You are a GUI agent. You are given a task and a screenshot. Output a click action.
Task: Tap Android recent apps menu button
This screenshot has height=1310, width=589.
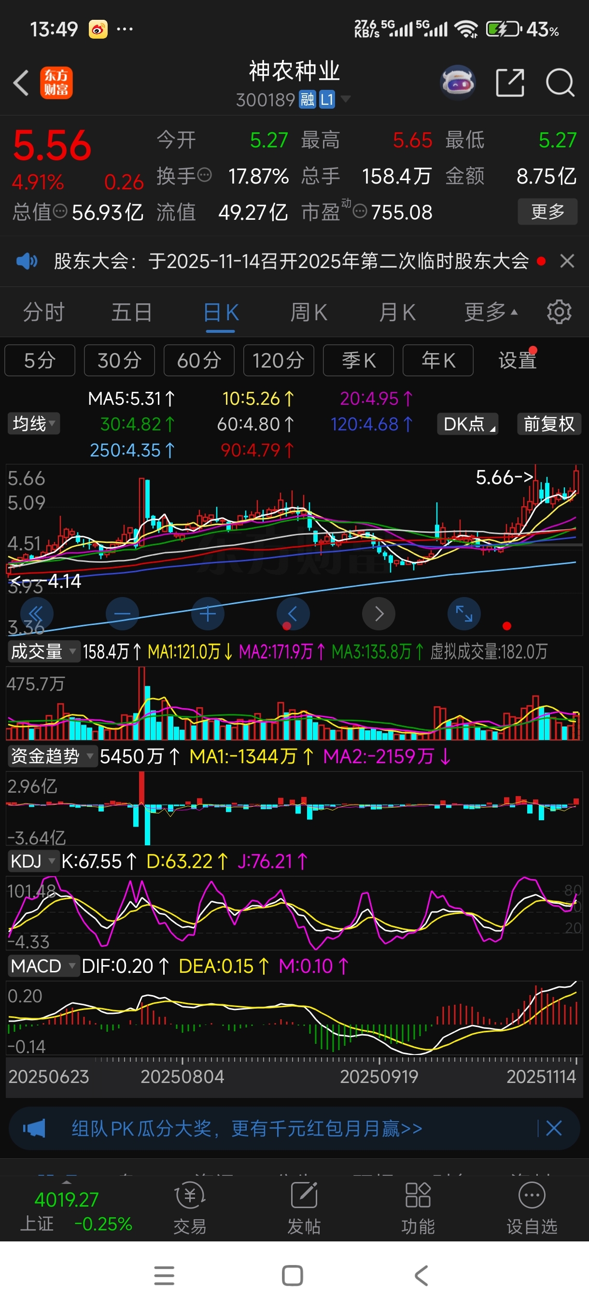click(x=164, y=1275)
